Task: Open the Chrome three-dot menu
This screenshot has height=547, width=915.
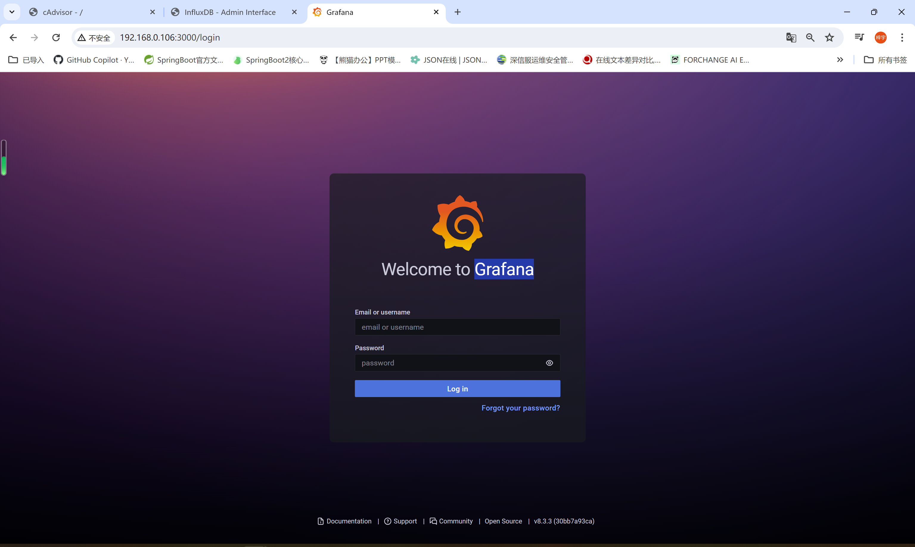Action: click(902, 38)
